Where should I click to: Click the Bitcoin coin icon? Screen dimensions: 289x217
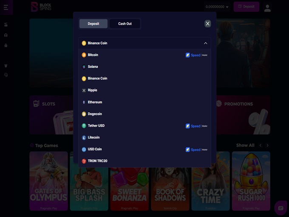tap(84, 55)
